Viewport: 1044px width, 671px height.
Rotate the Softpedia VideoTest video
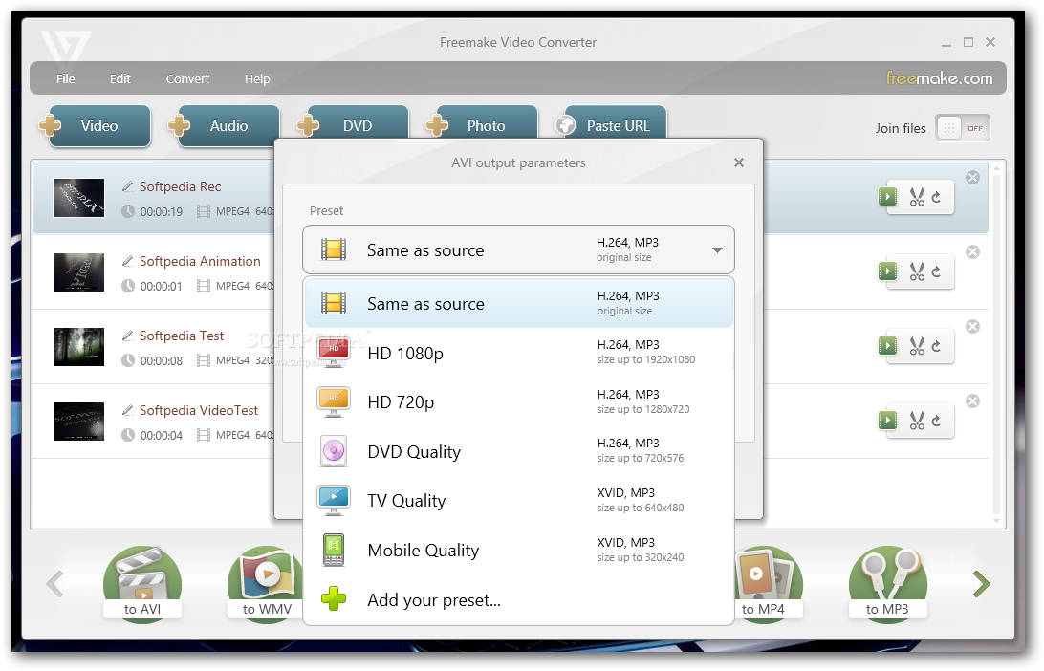click(x=936, y=421)
